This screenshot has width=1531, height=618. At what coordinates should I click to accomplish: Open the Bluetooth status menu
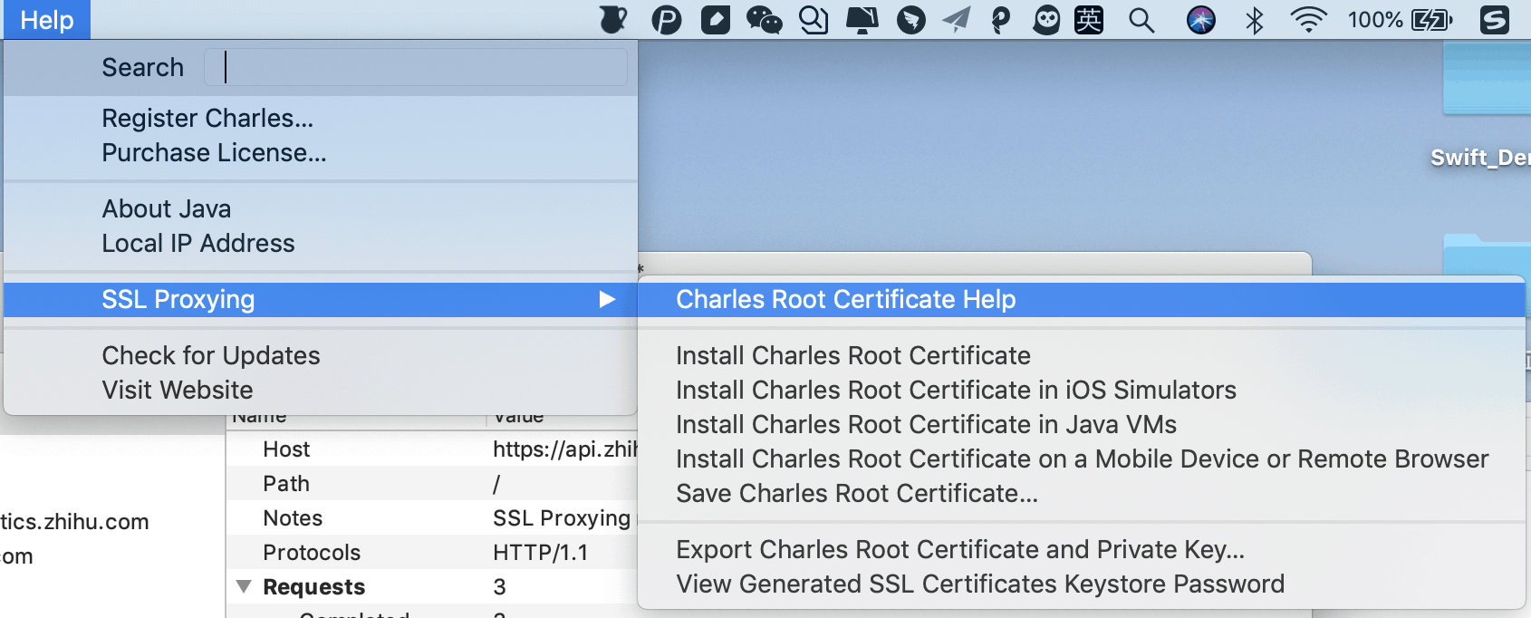click(1255, 20)
